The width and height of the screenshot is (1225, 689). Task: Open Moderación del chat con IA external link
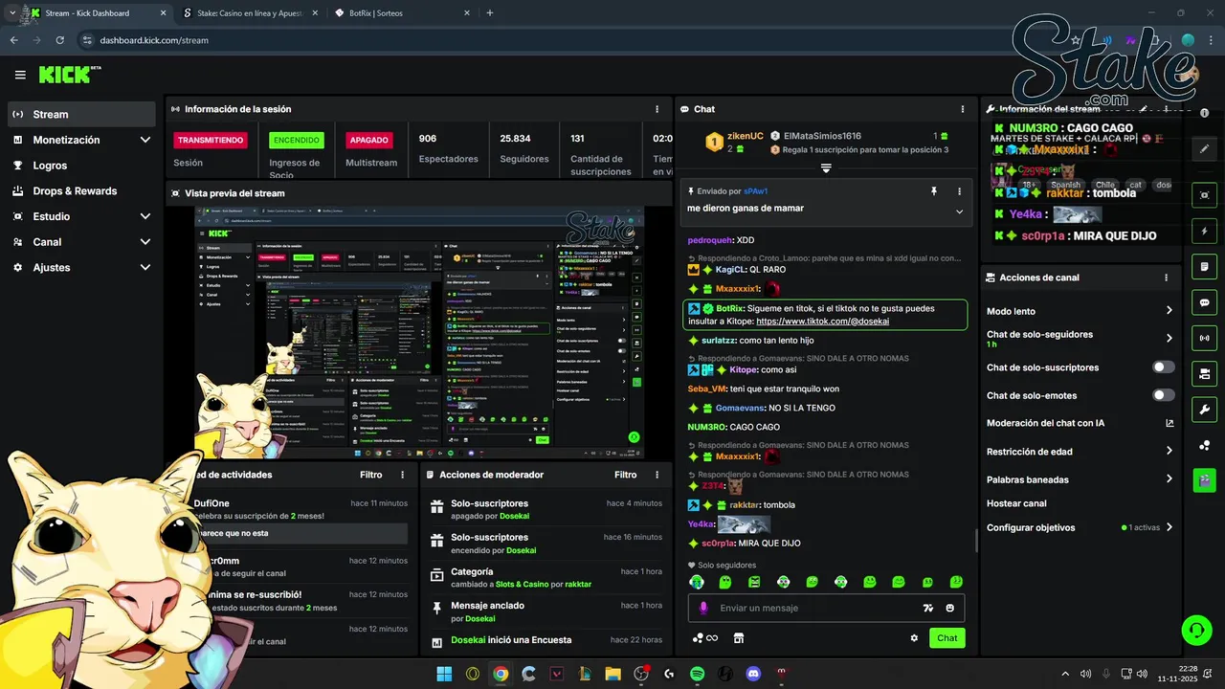1169,423
